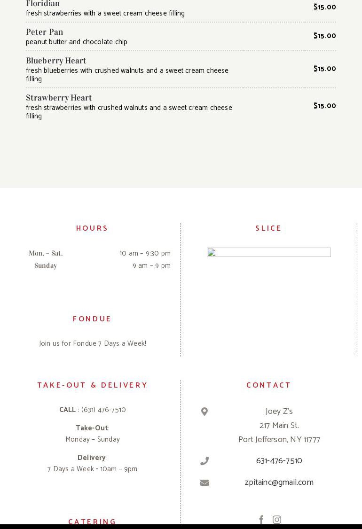Click the Slice section heading

pyautogui.click(x=268, y=228)
